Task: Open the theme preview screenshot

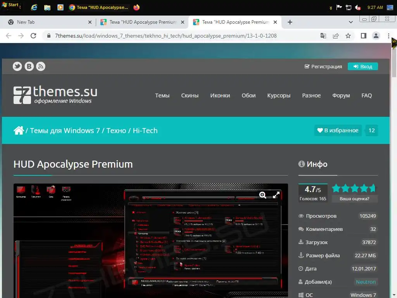Action: pyautogui.click(x=151, y=241)
